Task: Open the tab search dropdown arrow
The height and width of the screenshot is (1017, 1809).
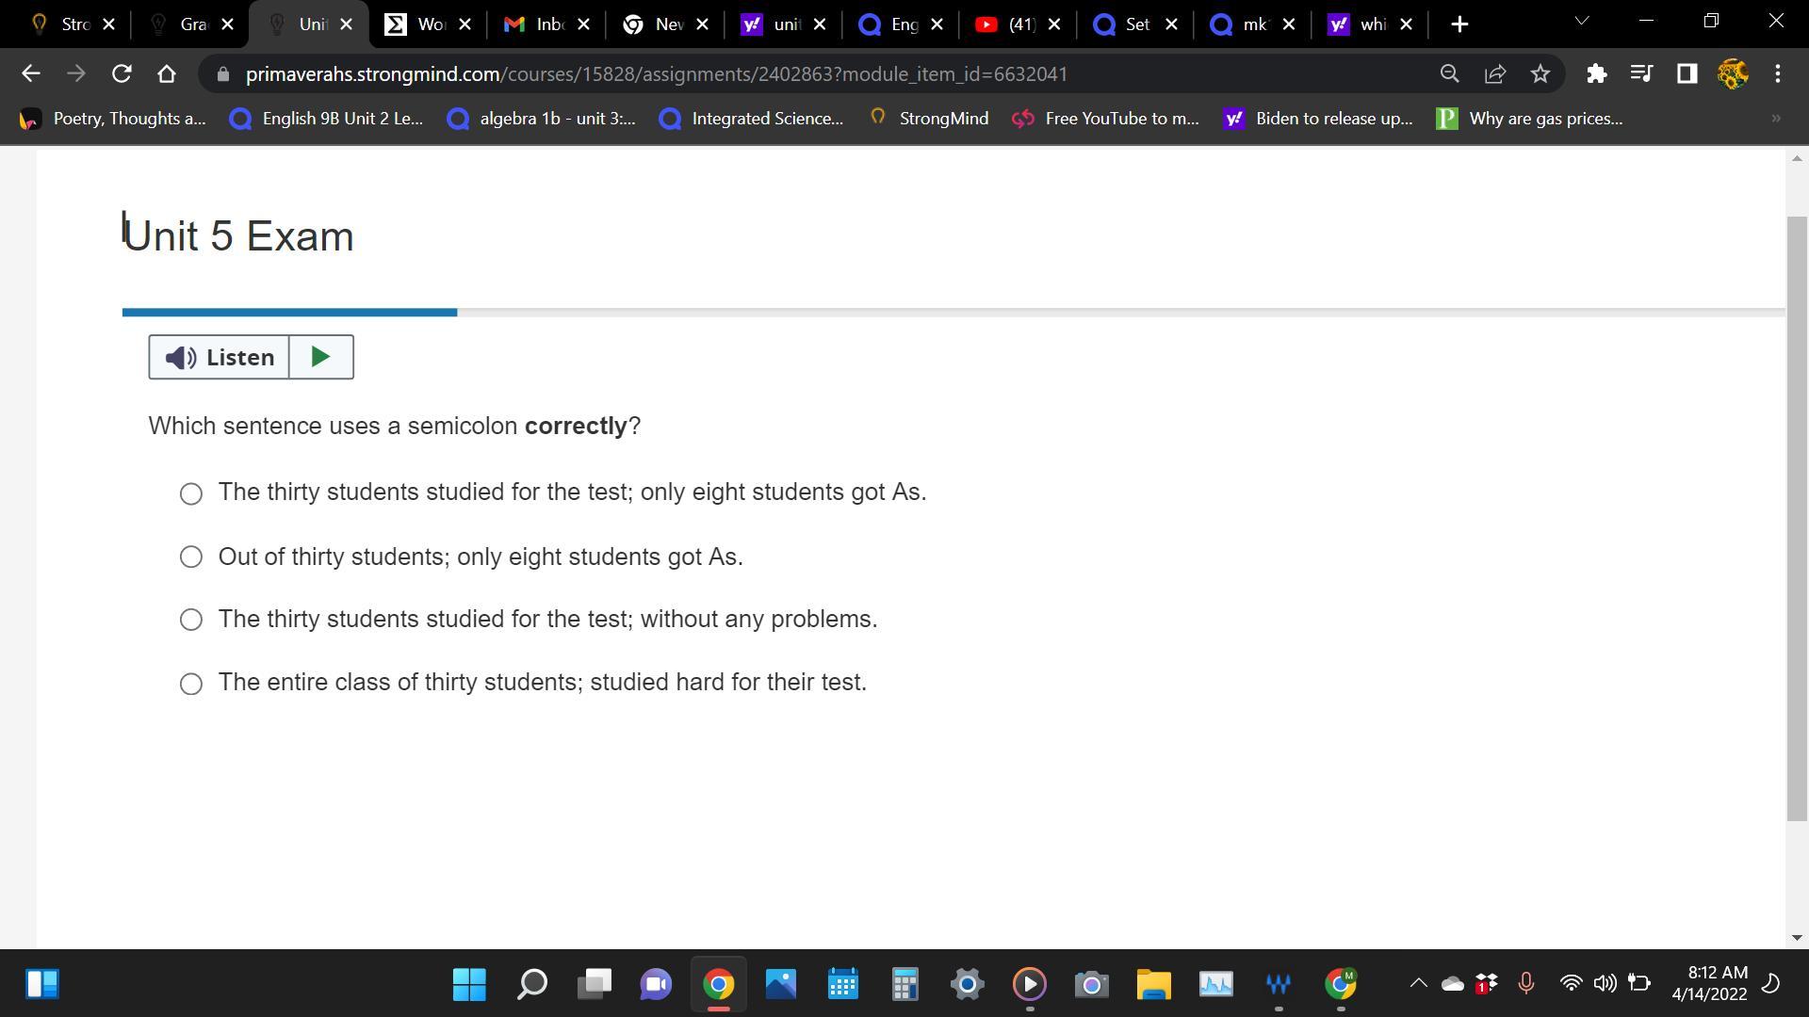Action: pos(1581,21)
